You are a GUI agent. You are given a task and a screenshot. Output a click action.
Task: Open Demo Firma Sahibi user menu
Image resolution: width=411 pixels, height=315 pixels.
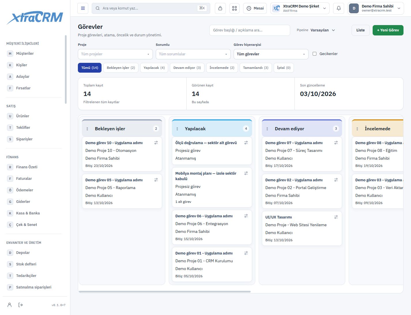376,8
